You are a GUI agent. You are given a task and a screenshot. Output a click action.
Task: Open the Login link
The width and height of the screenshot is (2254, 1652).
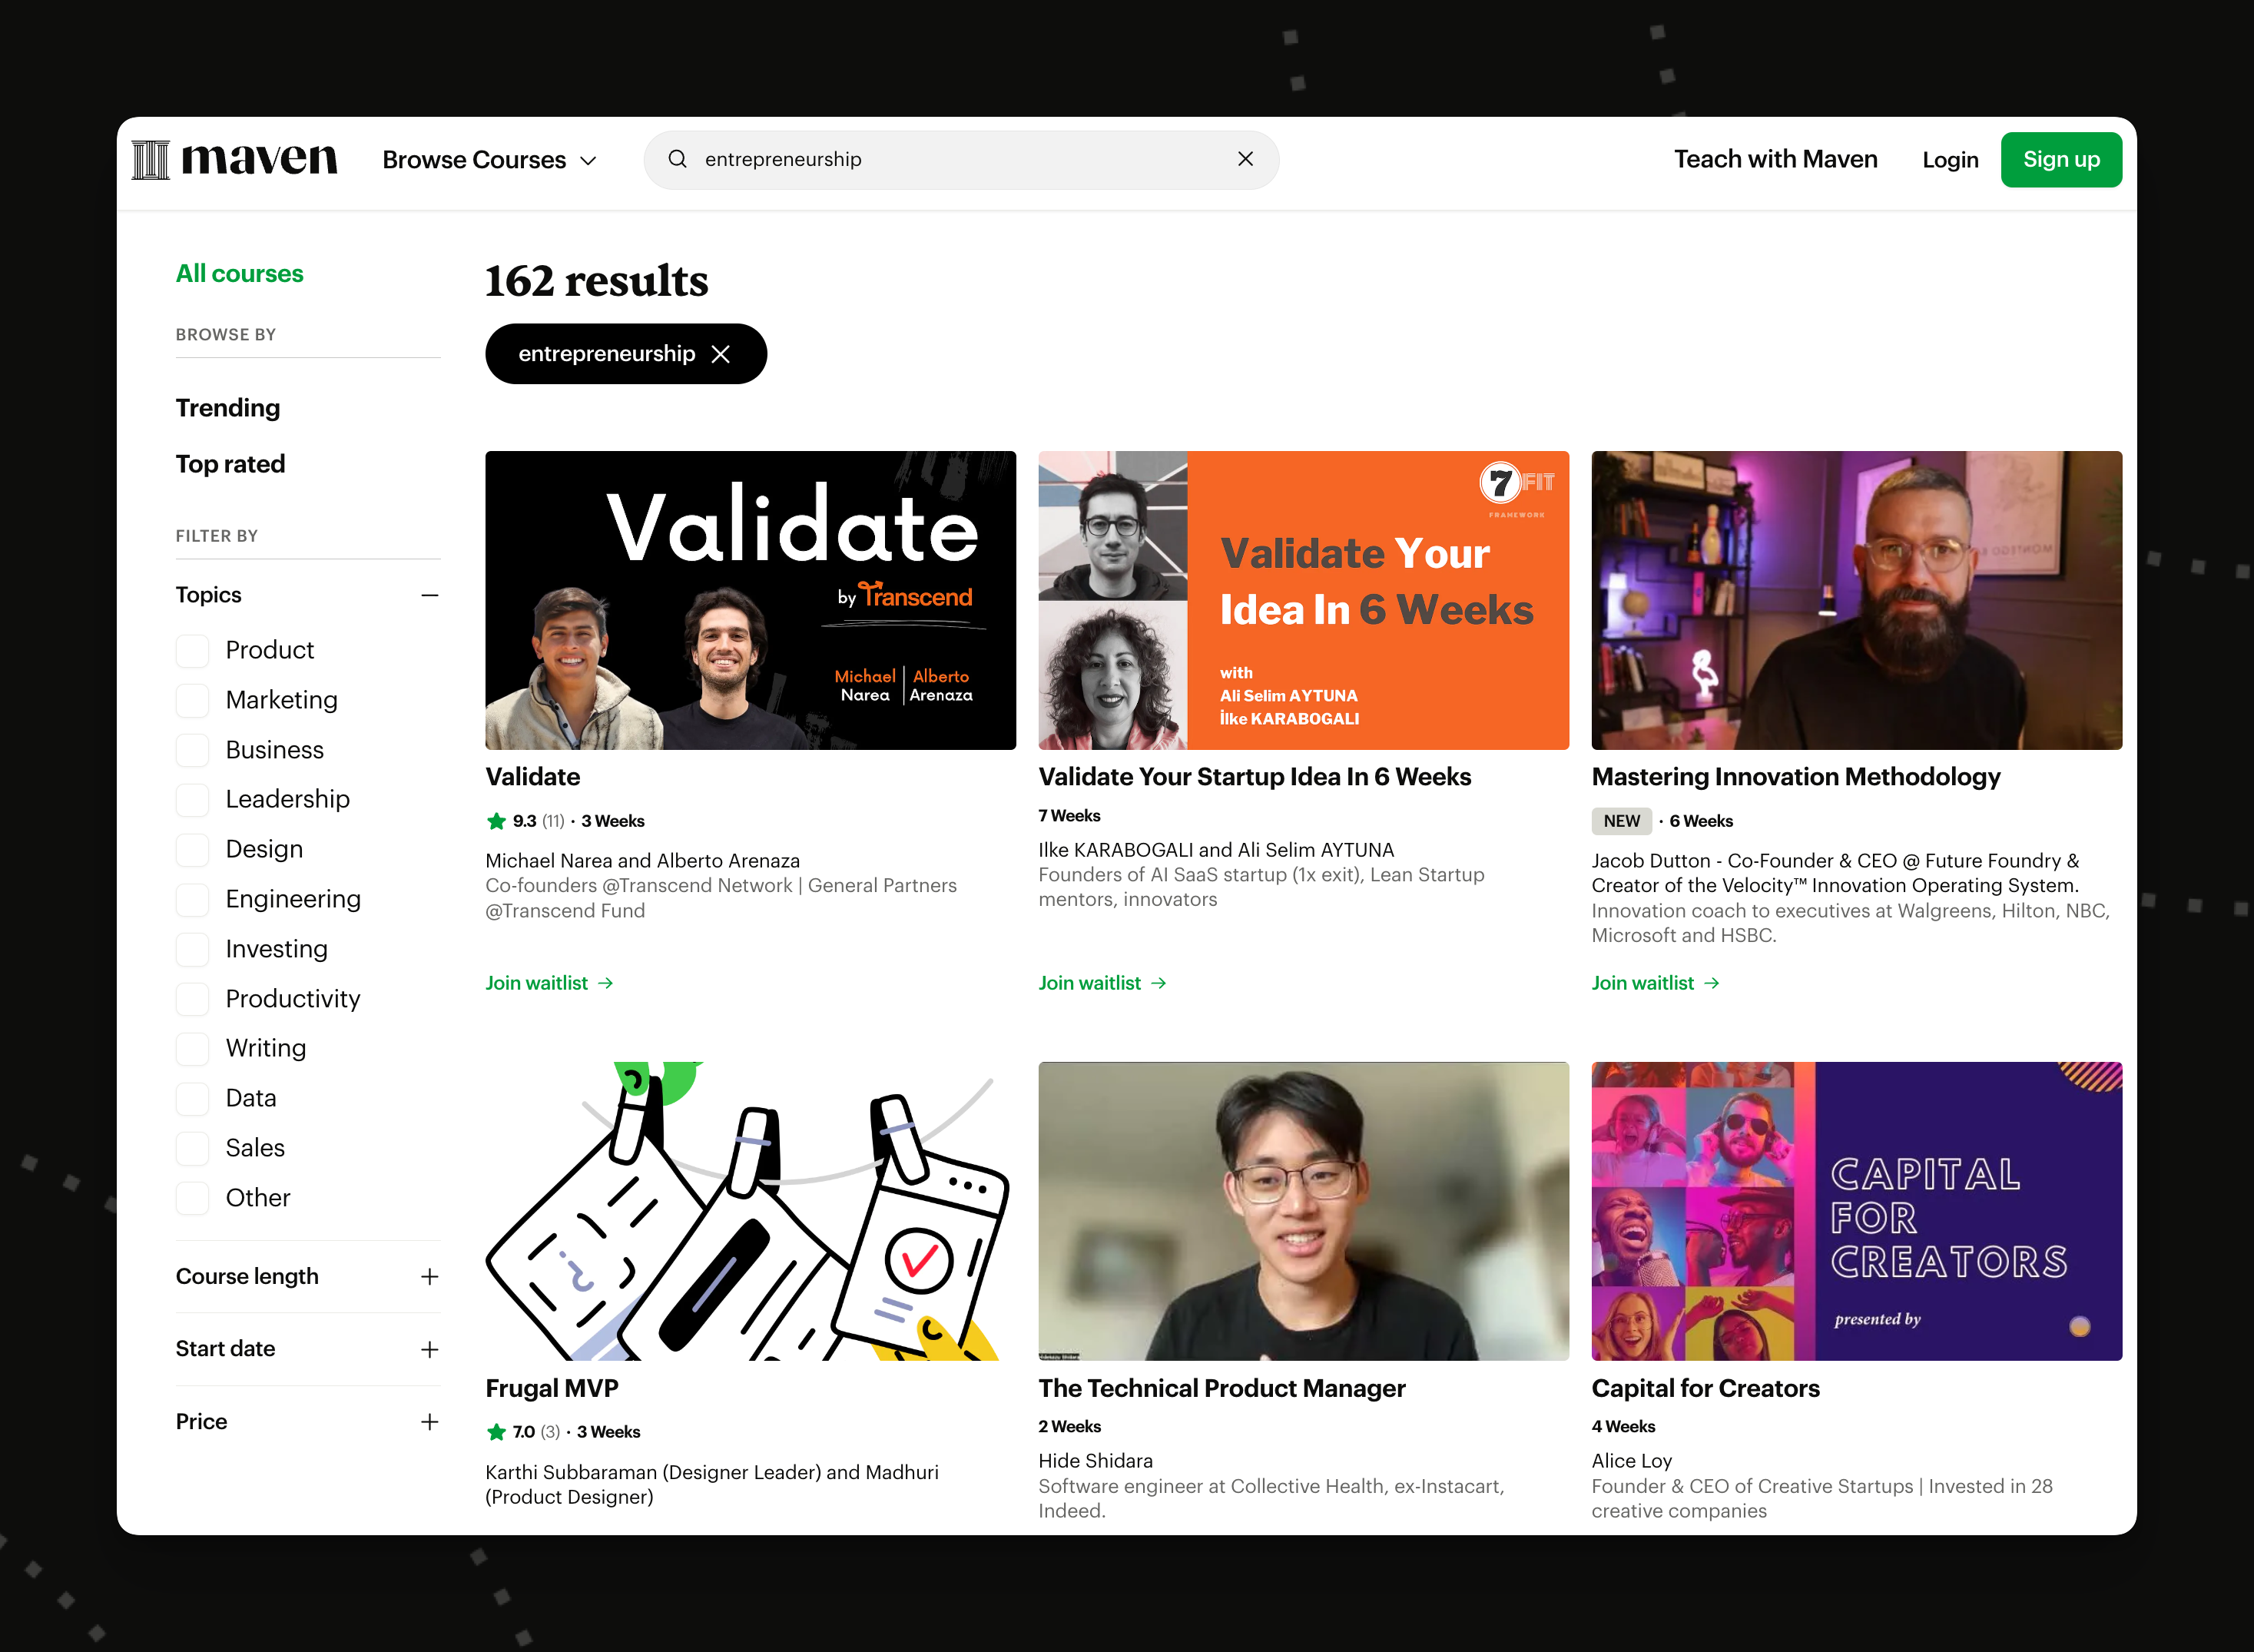click(1950, 160)
